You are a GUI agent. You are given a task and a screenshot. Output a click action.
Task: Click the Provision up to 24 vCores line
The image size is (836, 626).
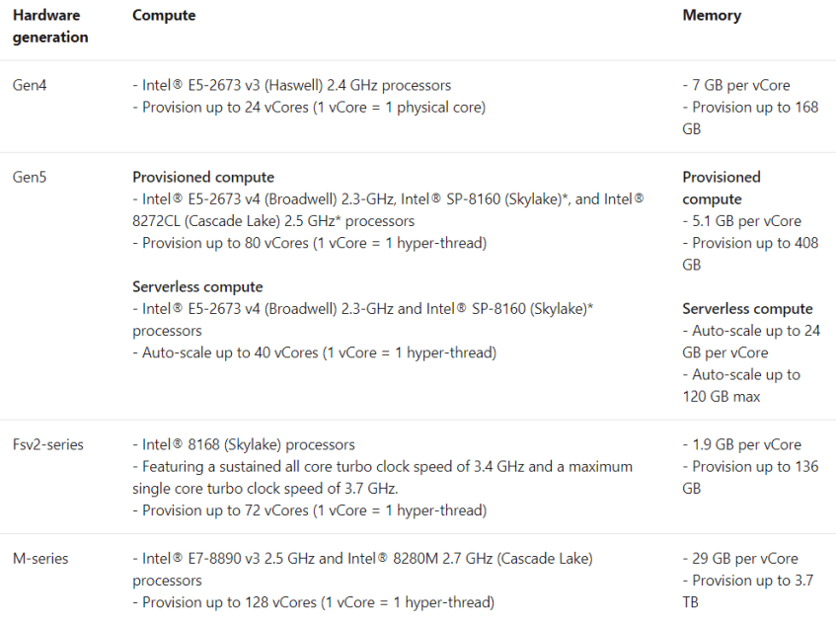[308, 107]
